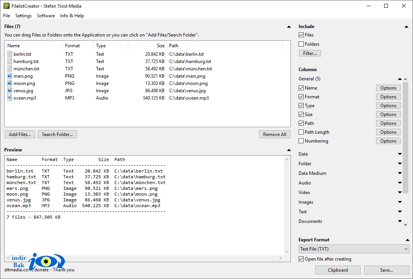413x279 pixels.
Task: Expand the Audio columns group
Action: pyautogui.click(x=400, y=183)
